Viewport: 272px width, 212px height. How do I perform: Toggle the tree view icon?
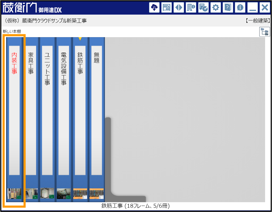pos(265,32)
